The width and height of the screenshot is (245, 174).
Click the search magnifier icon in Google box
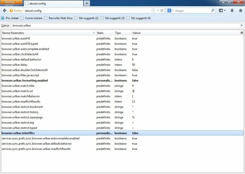tap(212, 11)
